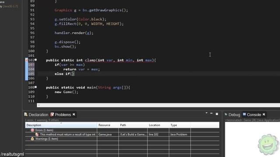Place cursor in 'else if(' on line 105

click(x=64, y=74)
